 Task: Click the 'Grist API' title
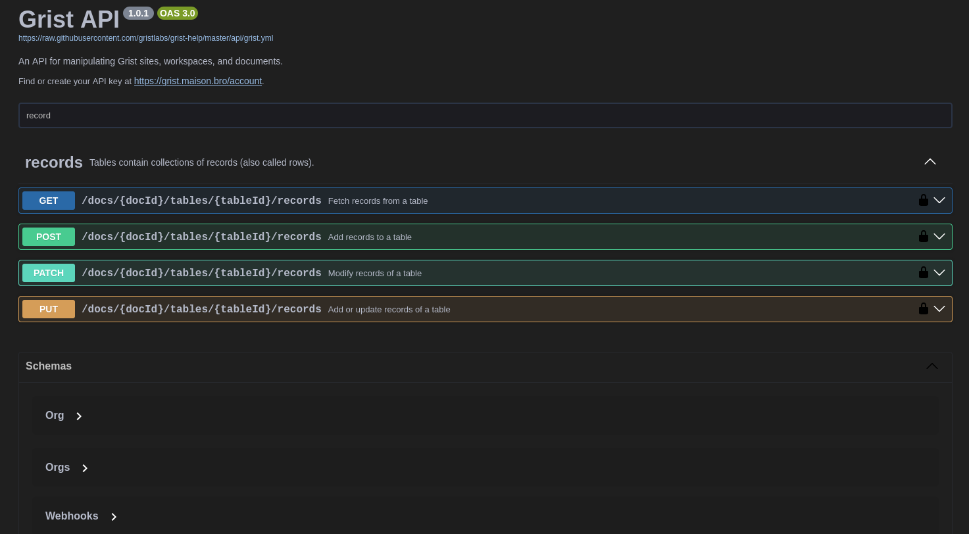coord(69,20)
